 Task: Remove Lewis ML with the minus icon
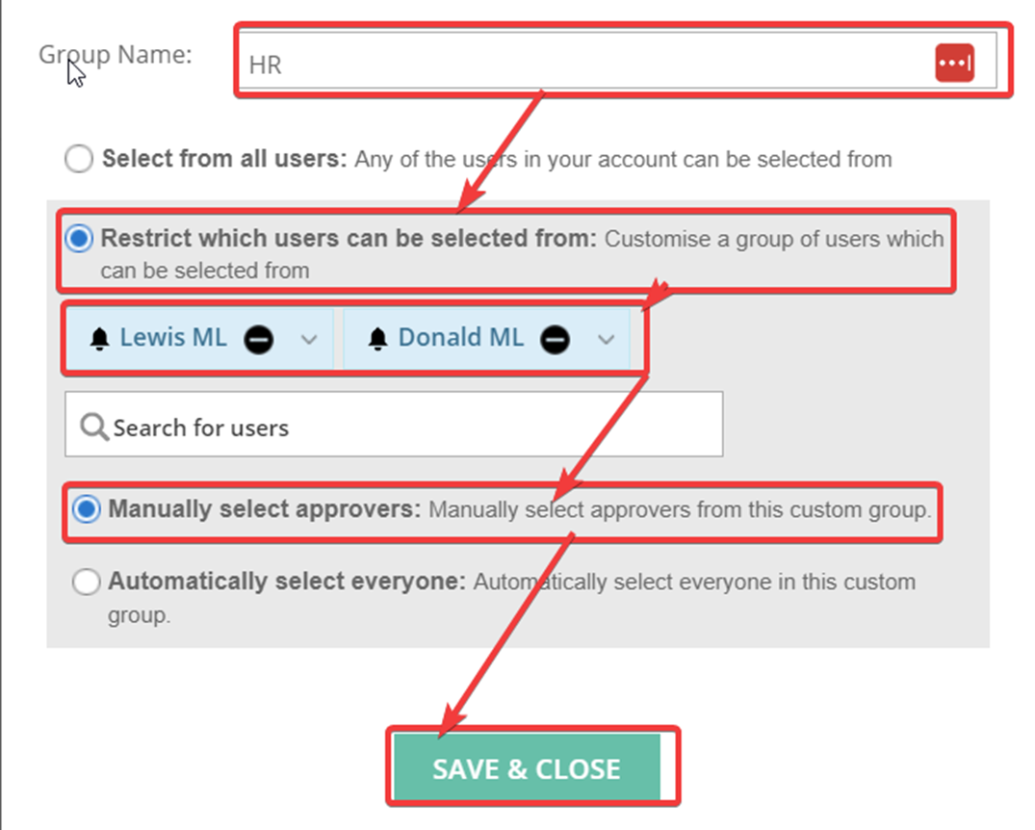click(x=258, y=339)
